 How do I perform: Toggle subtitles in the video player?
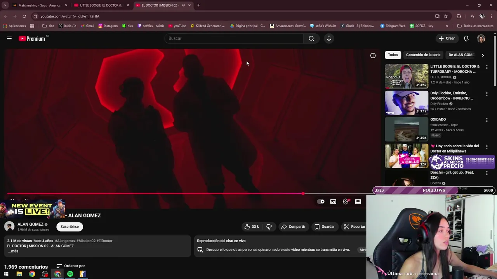click(x=333, y=201)
